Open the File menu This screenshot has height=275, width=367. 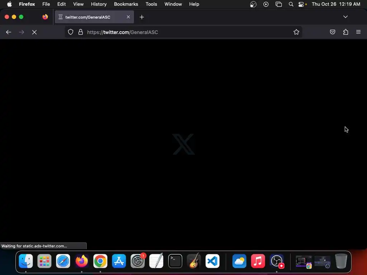coord(46,4)
